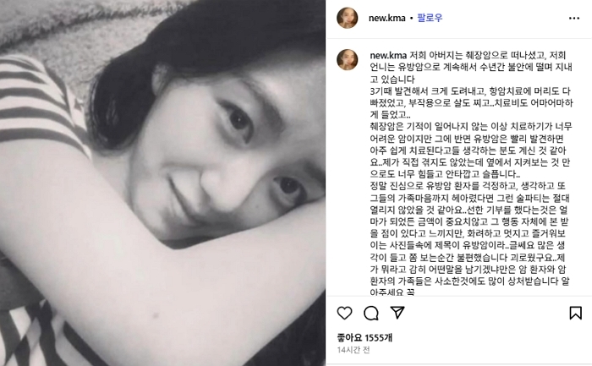592x366 pixels.
Task: Click the profile avatar in the post header
Action: click(x=348, y=18)
